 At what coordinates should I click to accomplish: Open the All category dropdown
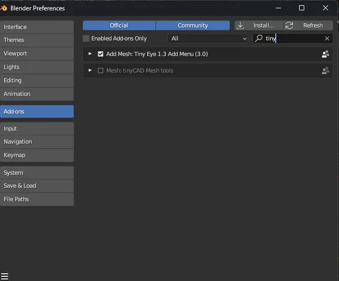tap(208, 38)
